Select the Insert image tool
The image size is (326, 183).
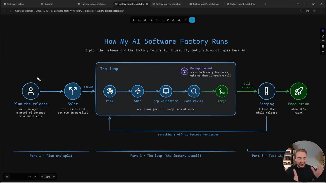tap(186, 20)
